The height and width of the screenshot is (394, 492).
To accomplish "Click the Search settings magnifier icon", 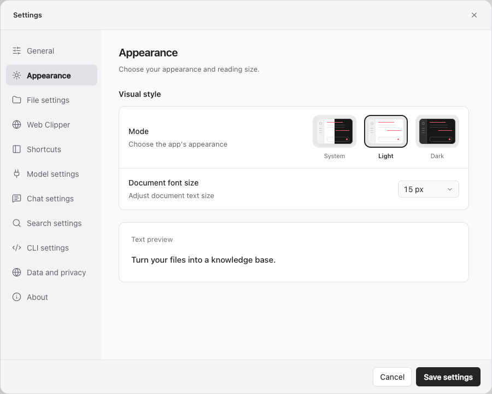I will [16, 223].
